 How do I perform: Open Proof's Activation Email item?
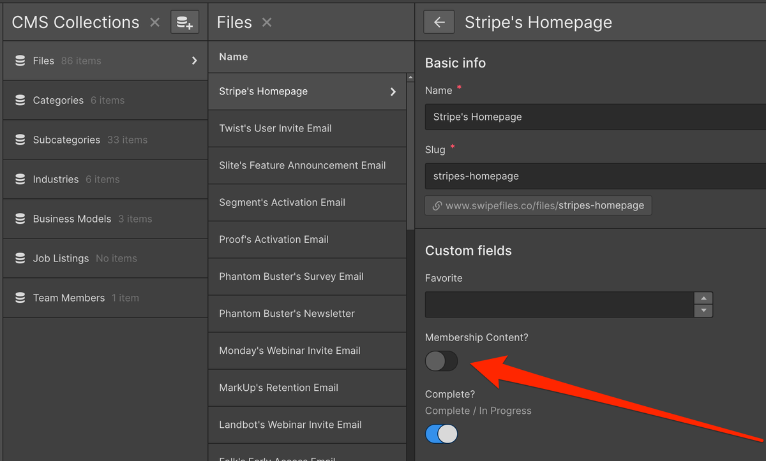[307, 240]
